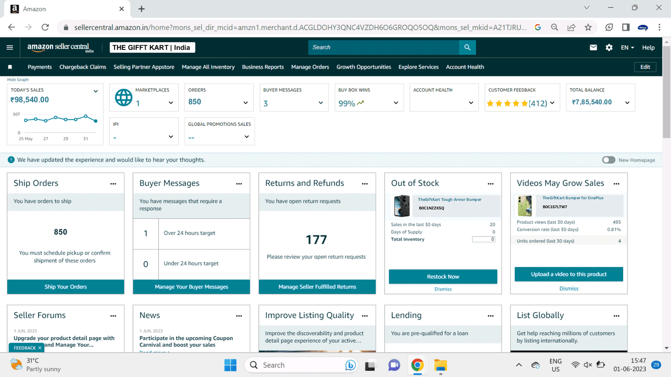
Task: Open Manage All Inventory menu item
Action: coord(208,67)
